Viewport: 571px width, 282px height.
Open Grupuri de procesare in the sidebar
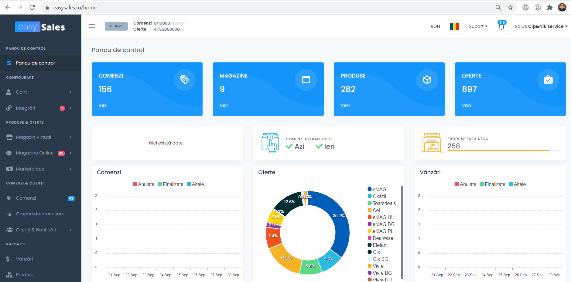pos(41,214)
